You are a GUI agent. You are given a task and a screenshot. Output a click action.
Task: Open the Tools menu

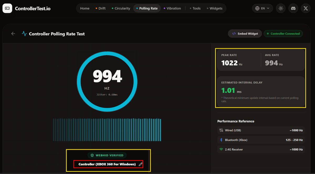[195, 8]
